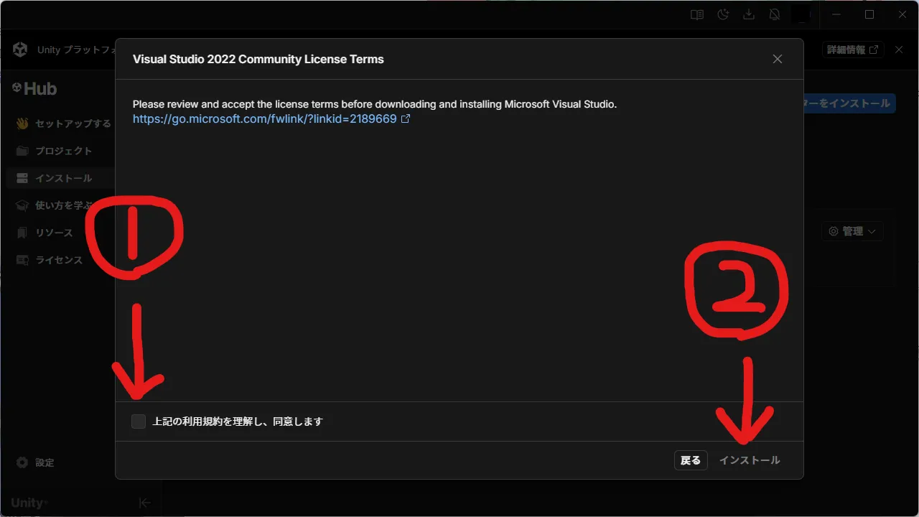Image resolution: width=919 pixels, height=517 pixels.
Task: Expand the 管理 dropdown
Action: click(x=852, y=231)
